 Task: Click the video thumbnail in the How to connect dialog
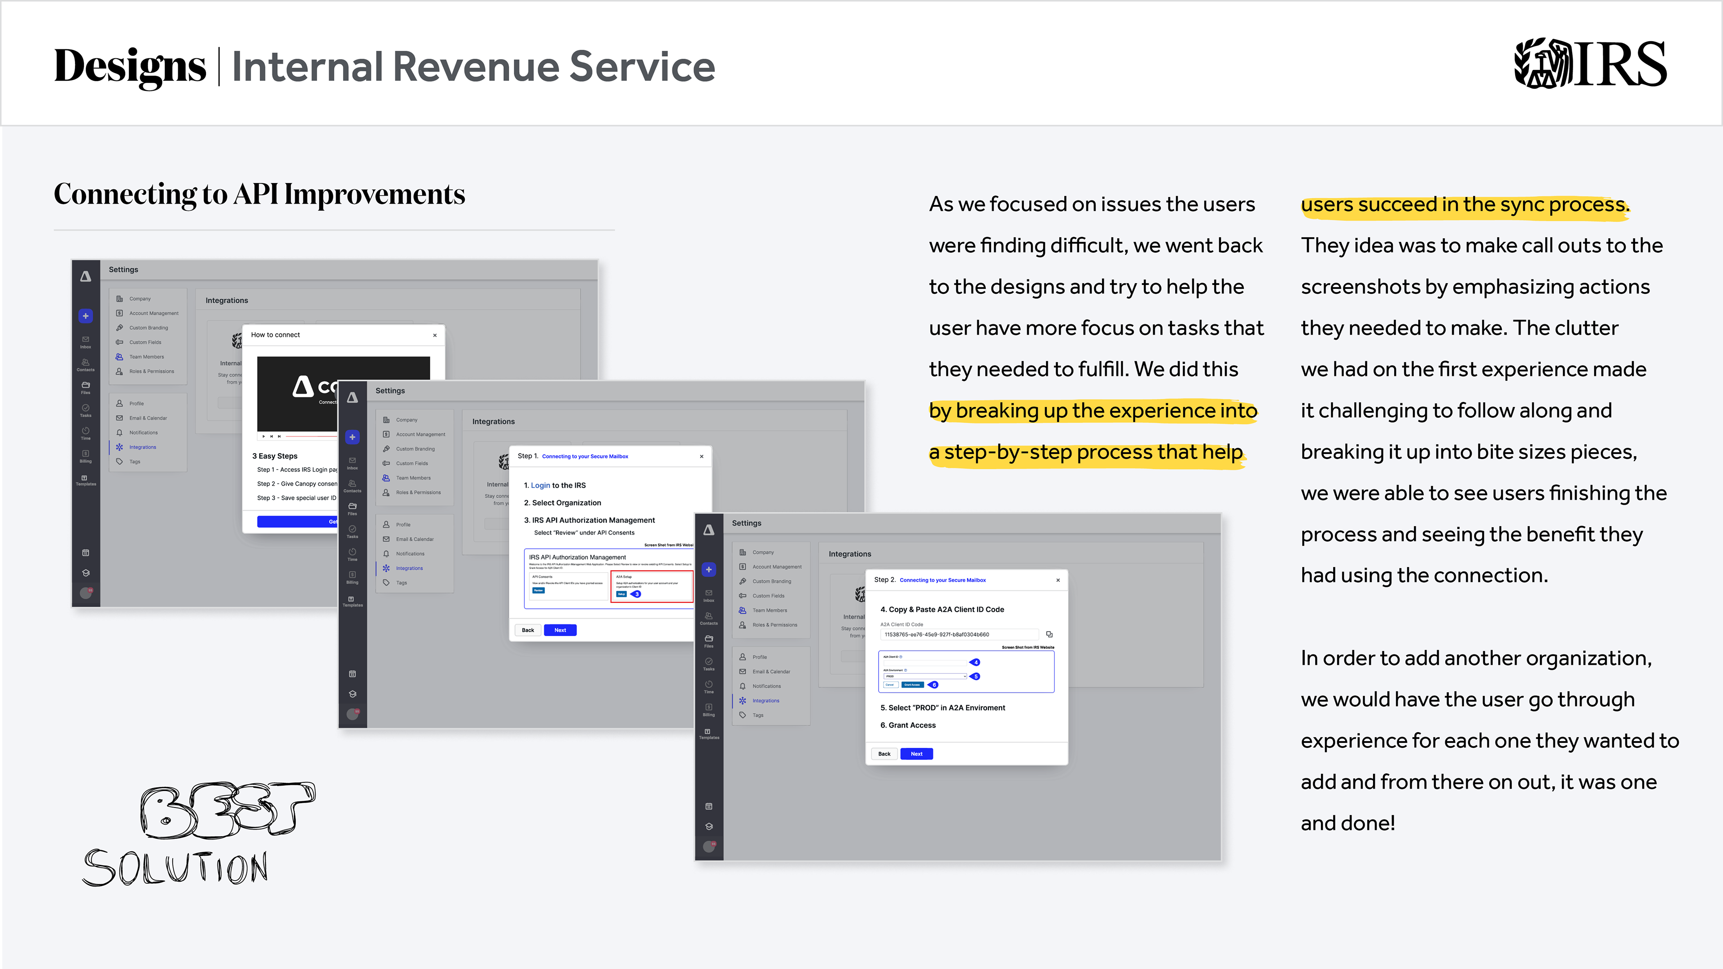coord(297,393)
